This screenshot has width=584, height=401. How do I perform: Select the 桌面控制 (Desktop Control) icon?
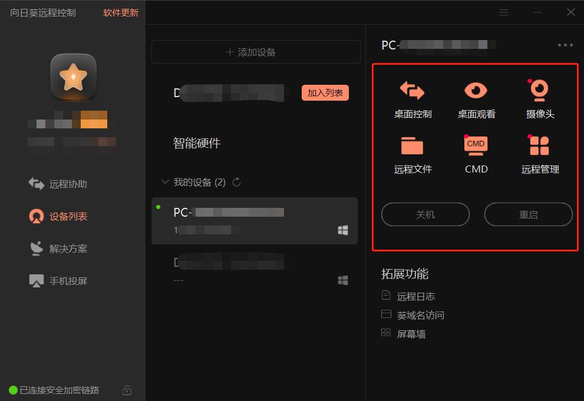413,97
